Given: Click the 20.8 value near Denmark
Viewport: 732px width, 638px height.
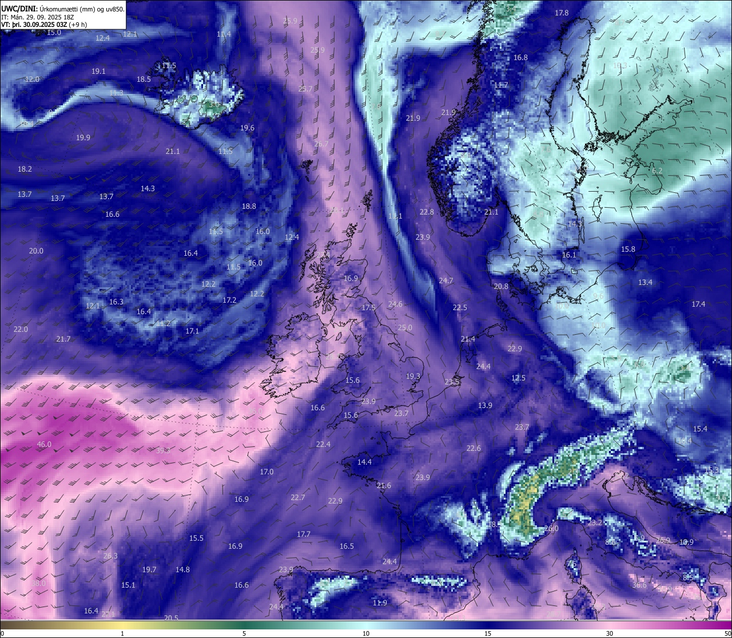Looking at the screenshot, I should (501, 287).
